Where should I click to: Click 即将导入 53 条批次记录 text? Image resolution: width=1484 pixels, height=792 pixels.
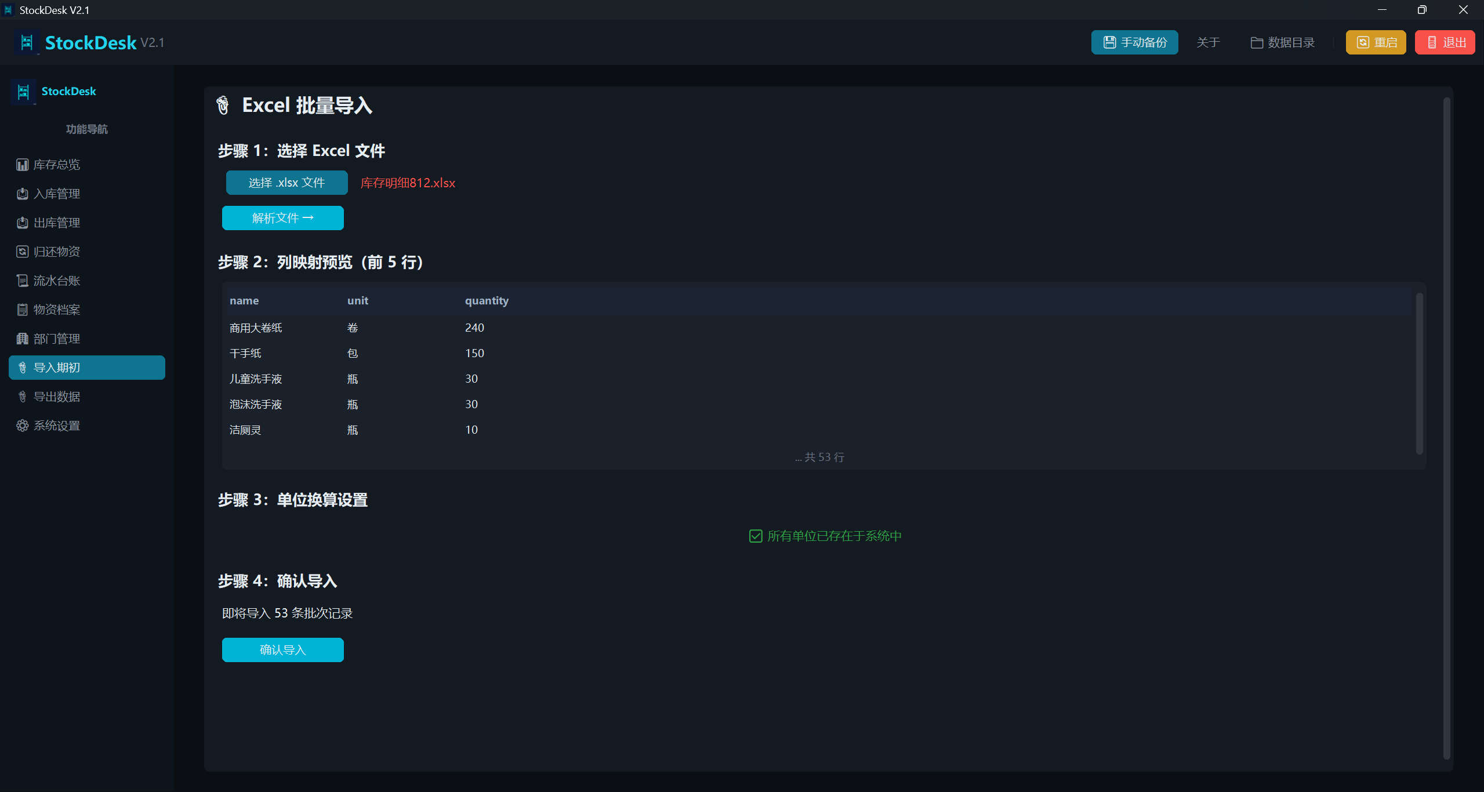point(287,613)
